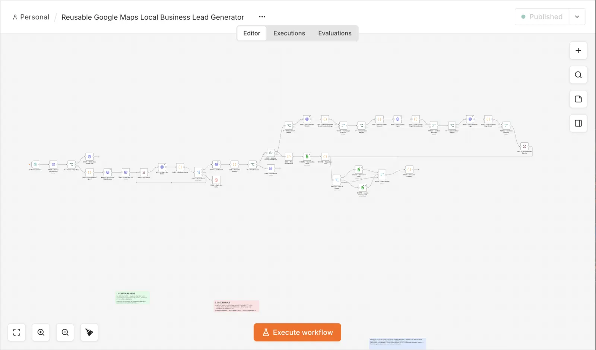Viewport: 596px width, 350px height.
Task: Select the Editor tab
Action: [252, 33]
